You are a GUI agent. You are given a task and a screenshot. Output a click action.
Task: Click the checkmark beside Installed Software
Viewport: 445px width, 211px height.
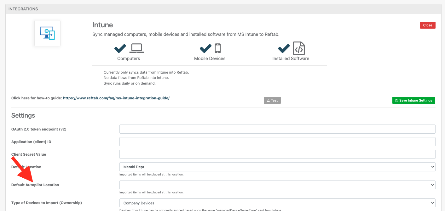click(284, 48)
